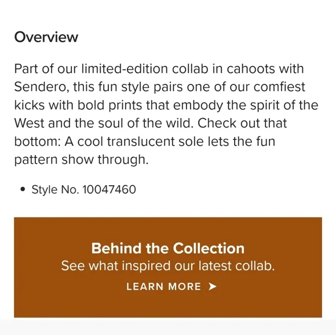
Task: Click the brown collab promo banner
Action: click(x=168, y=267)
